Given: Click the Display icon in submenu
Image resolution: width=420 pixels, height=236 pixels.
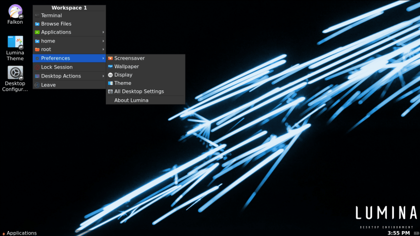Looking at the screenshot, I should [110, 75].
